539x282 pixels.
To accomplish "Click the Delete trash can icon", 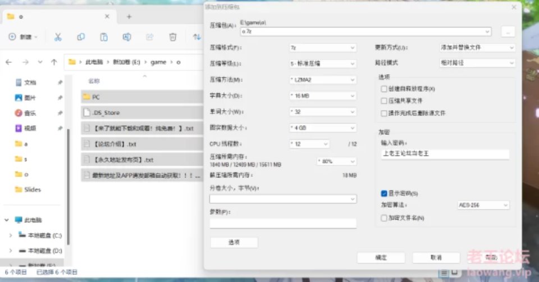I will pyautogui.click(x=173, y=37).
